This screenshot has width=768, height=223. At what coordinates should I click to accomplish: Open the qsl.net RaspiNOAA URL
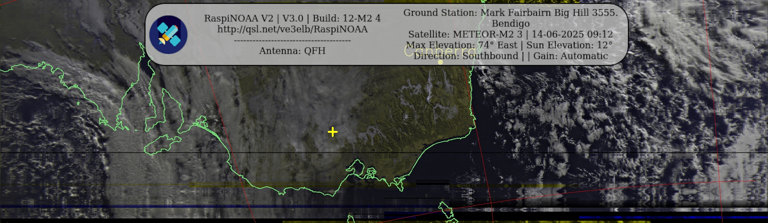(292, 30)
